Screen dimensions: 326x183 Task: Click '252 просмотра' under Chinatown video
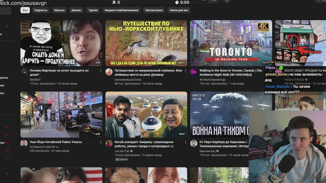pos(39,151)
